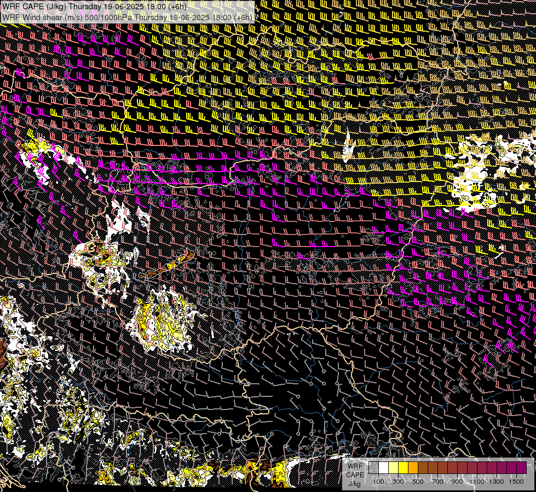This screenshot has height=492, width=536.
Task: Click the legend unit J/kg
Action: 354,484
